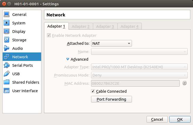Select the Serial Ports connector icon

tap(7, 65)
